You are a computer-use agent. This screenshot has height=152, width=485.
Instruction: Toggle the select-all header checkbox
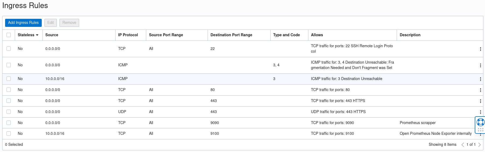point(9,35)
